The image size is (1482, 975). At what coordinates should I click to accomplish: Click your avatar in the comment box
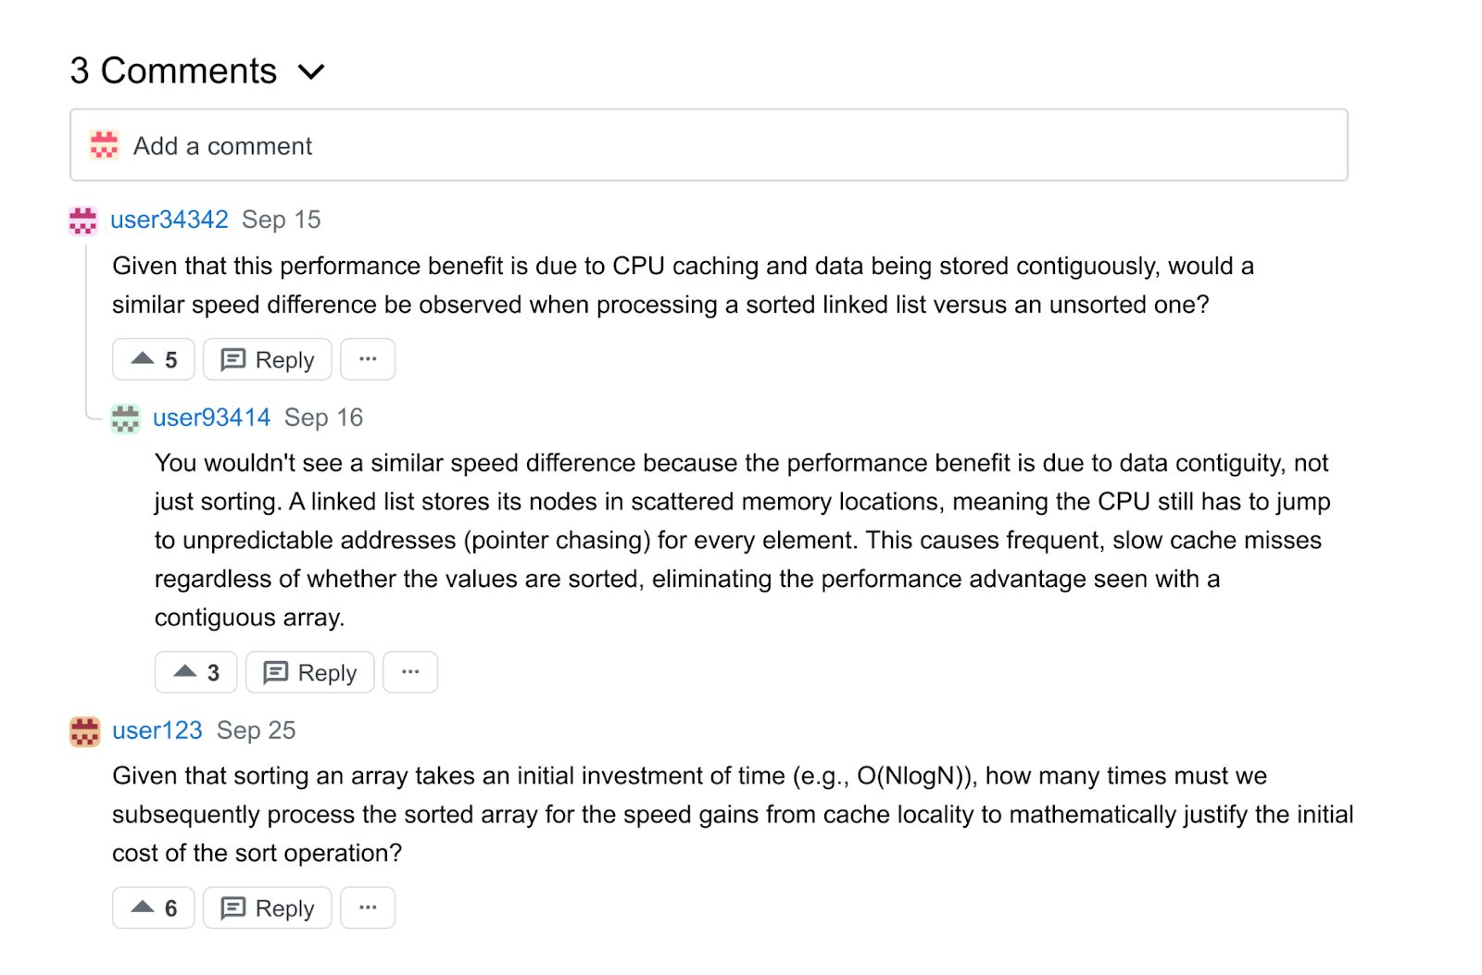[104, 145]
